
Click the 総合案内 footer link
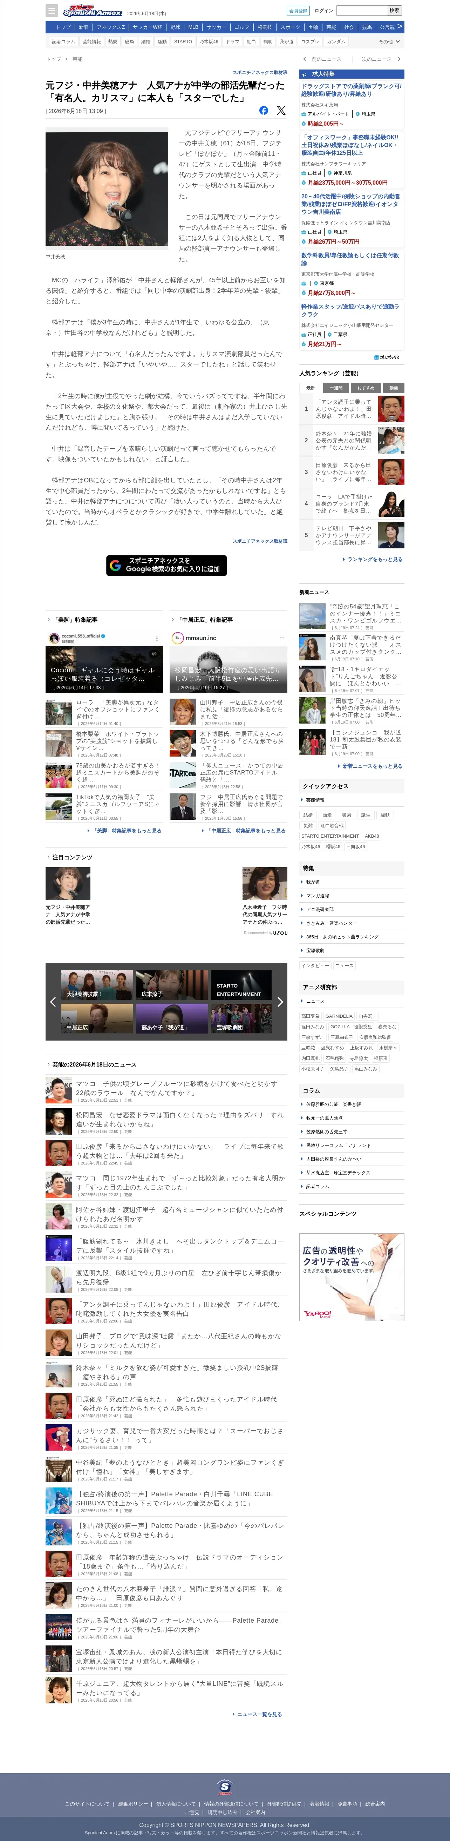tap(375, 1804)
